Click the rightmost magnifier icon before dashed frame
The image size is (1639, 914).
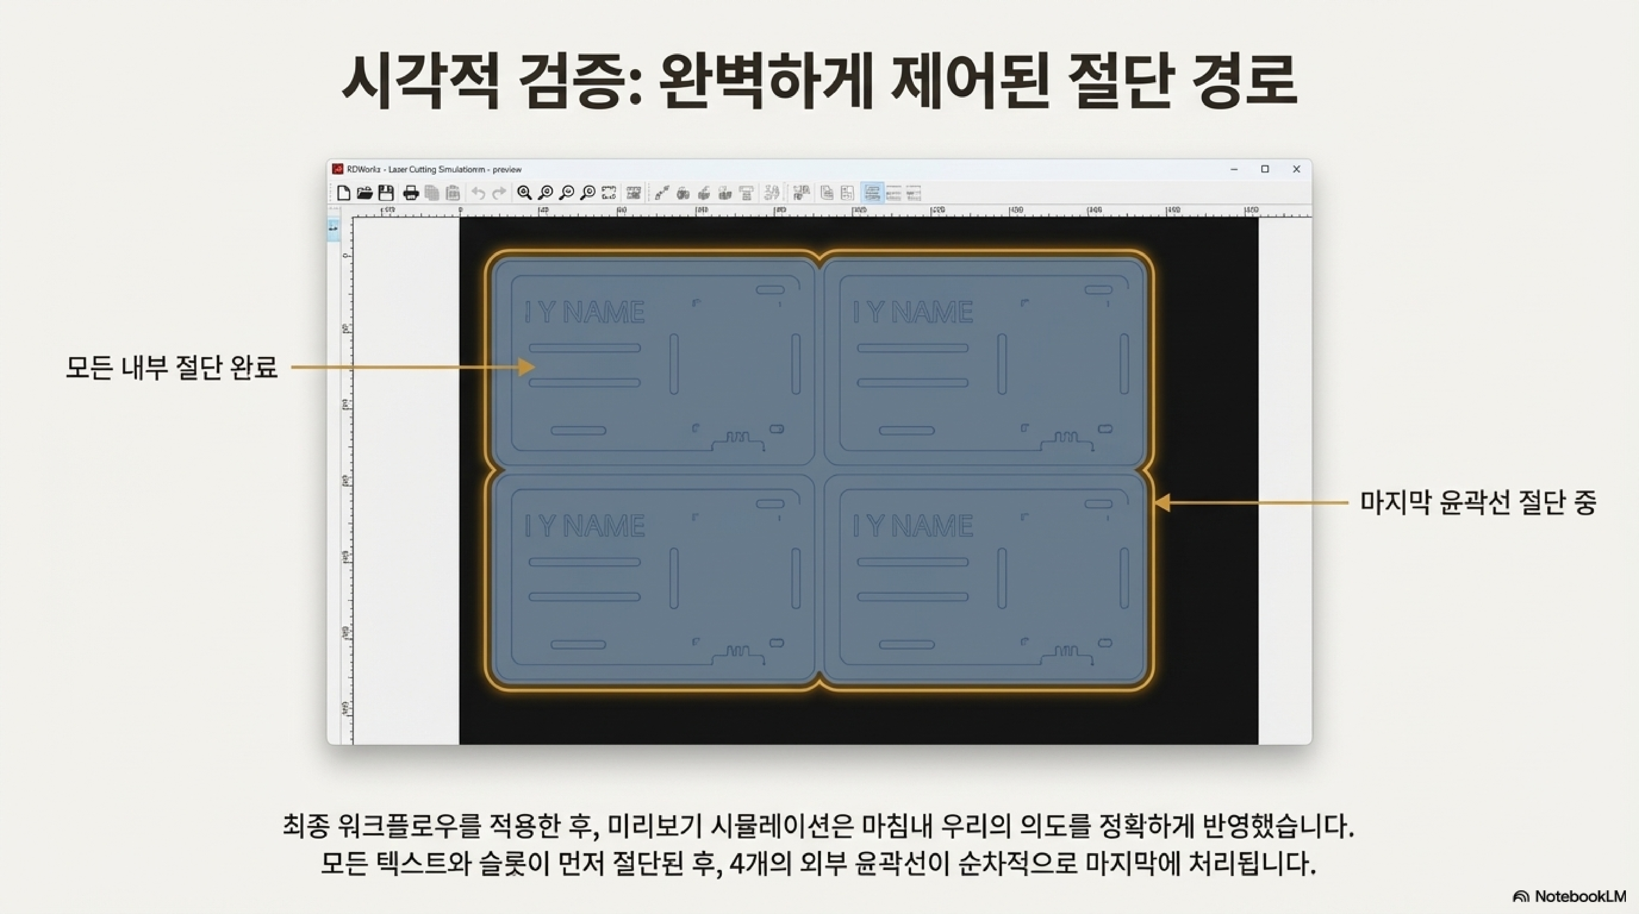pos(588,193)
